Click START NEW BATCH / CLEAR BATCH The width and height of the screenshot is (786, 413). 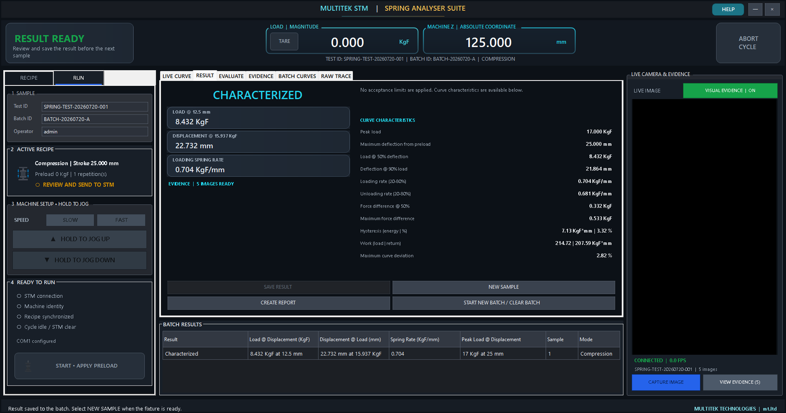[x=504, y=303]
